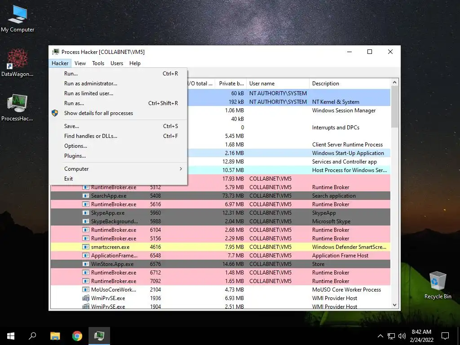Expand the Computer submenu

pos(119,169)
